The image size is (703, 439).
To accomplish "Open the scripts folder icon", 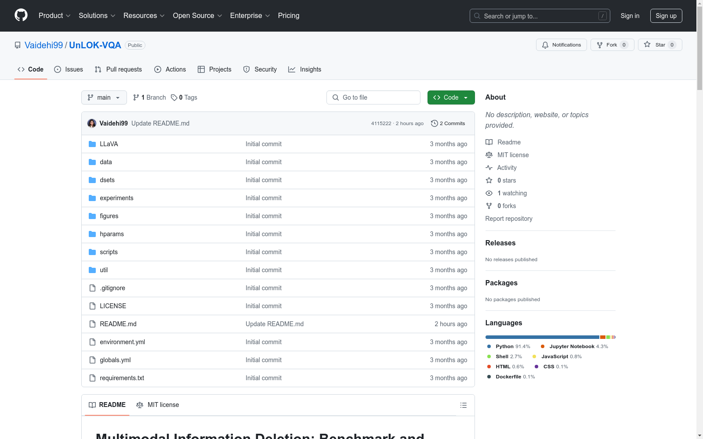I will 92,252.
